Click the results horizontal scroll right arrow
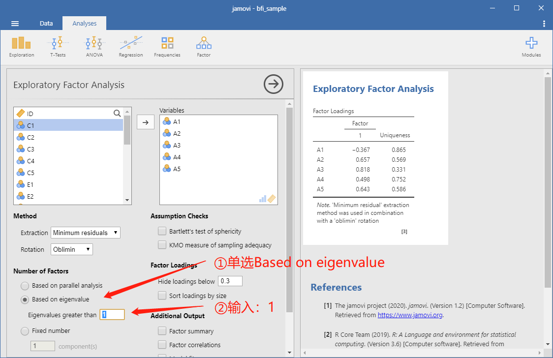553x358 pixels. click(540, 353)
